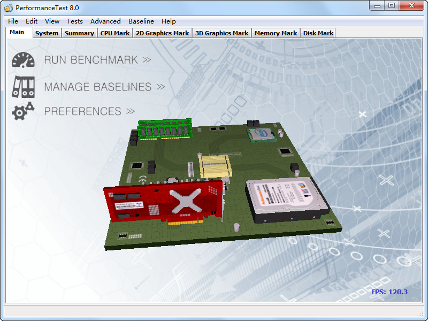Click the speedometer Run Benchmark icon
This screenshot has height=321, width=428.
point(23,60)
